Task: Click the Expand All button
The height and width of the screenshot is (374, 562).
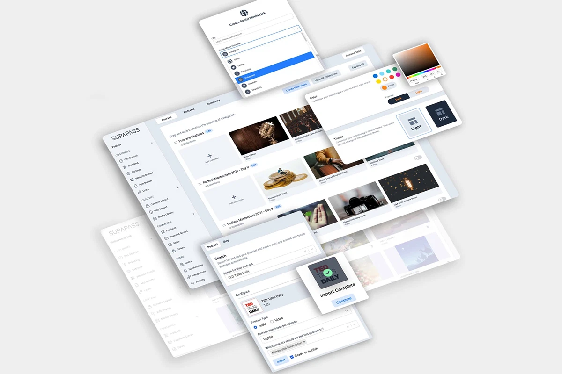Action: pos(358,65)
